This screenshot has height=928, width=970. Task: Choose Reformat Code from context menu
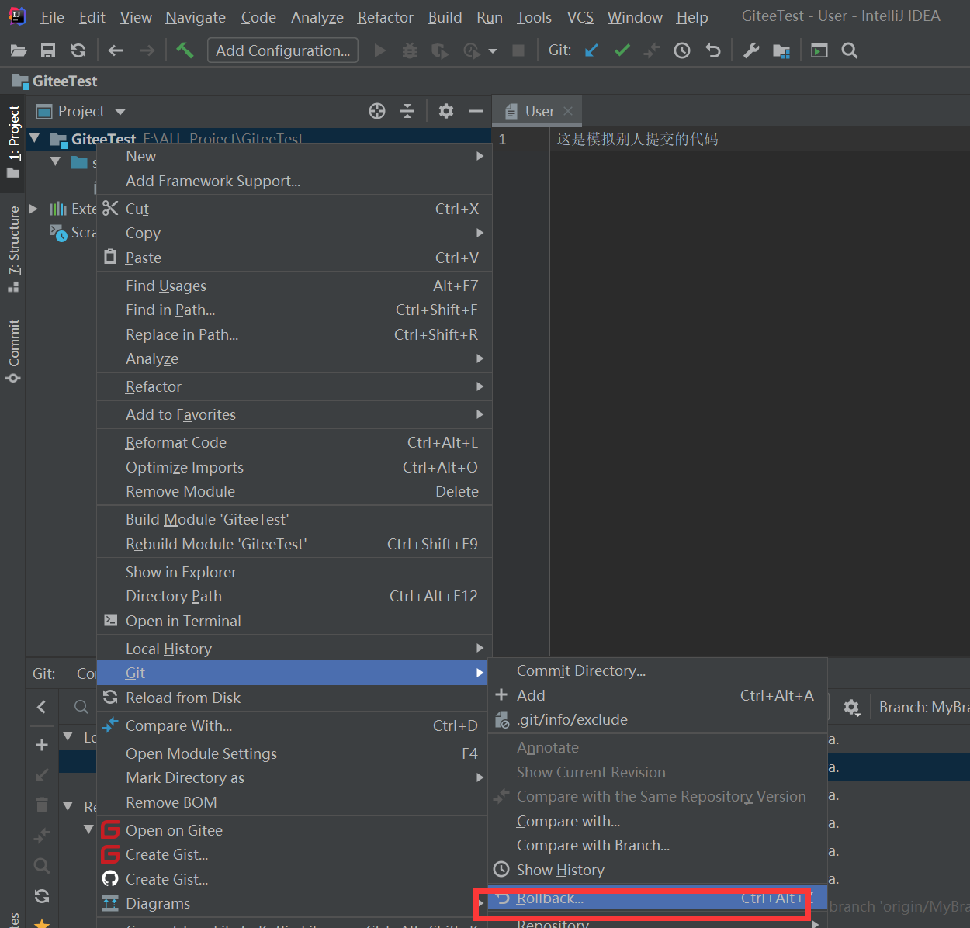[x=294, y=442]
